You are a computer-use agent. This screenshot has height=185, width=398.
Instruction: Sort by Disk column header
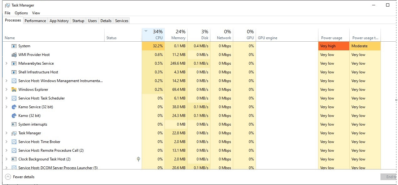(x=199, y=35)
